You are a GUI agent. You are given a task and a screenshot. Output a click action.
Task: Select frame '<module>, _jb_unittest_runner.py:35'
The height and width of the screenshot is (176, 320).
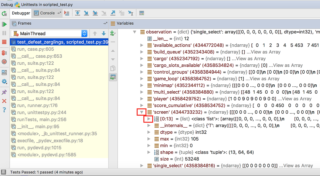tap(59, 134)
